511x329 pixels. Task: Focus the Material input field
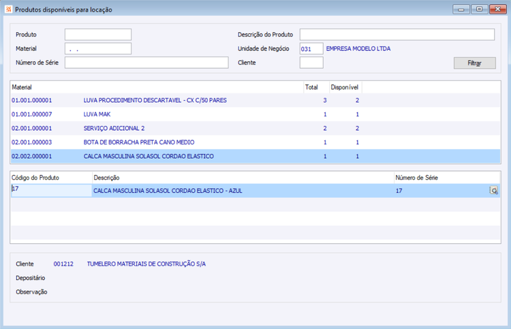(98, 48)
